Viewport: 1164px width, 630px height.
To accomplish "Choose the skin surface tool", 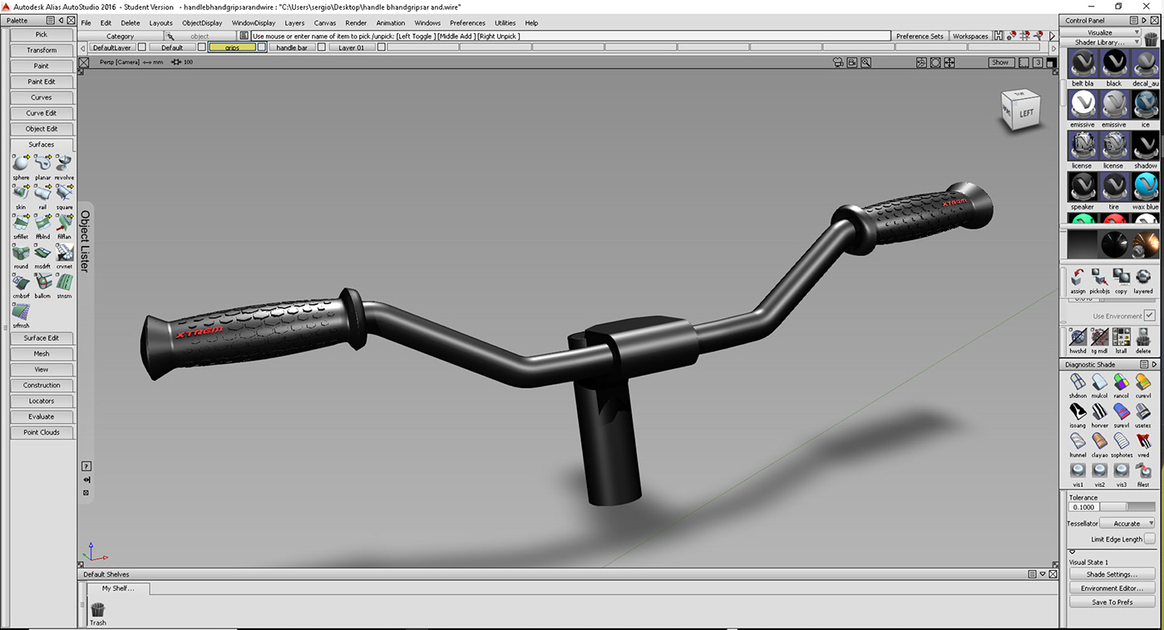I will [x=21, y=194].
